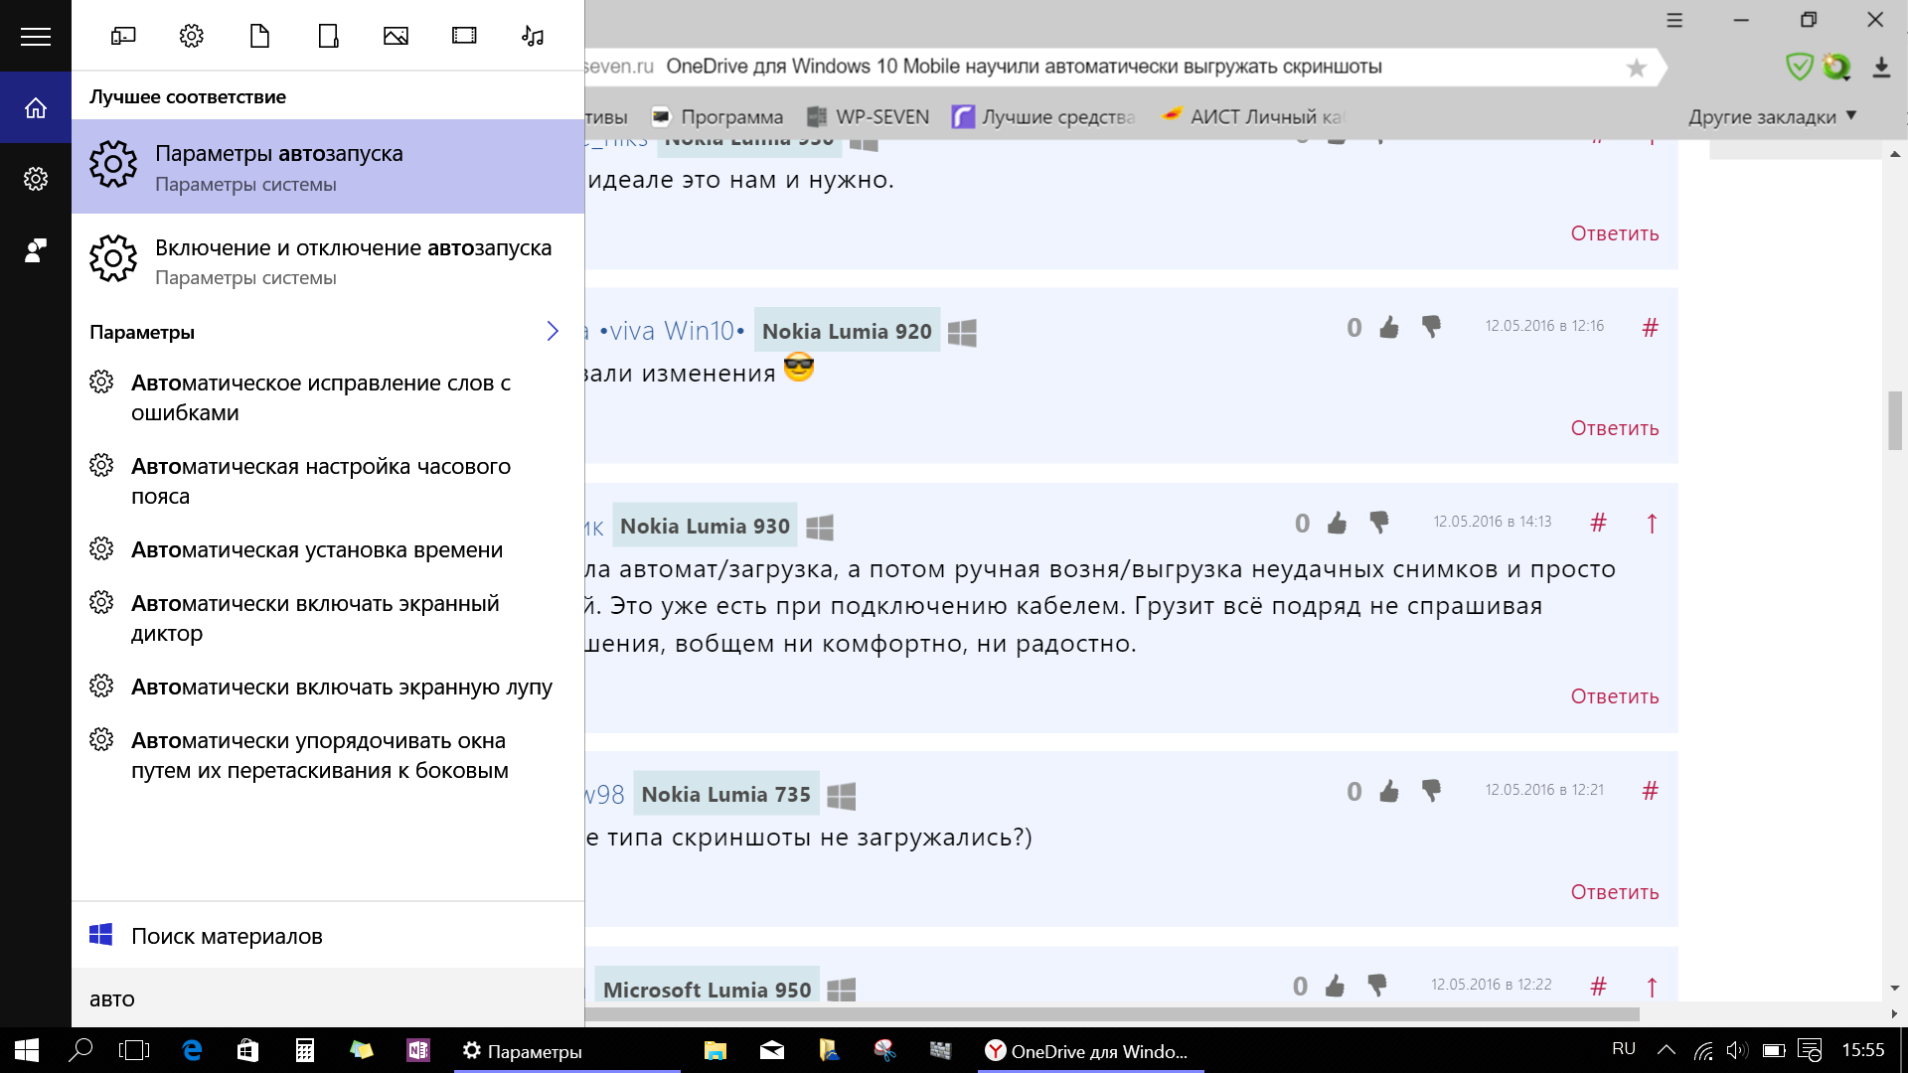Open browser downloads arrow icon
1908x1073 pixels.
[x=1881, y=67]
